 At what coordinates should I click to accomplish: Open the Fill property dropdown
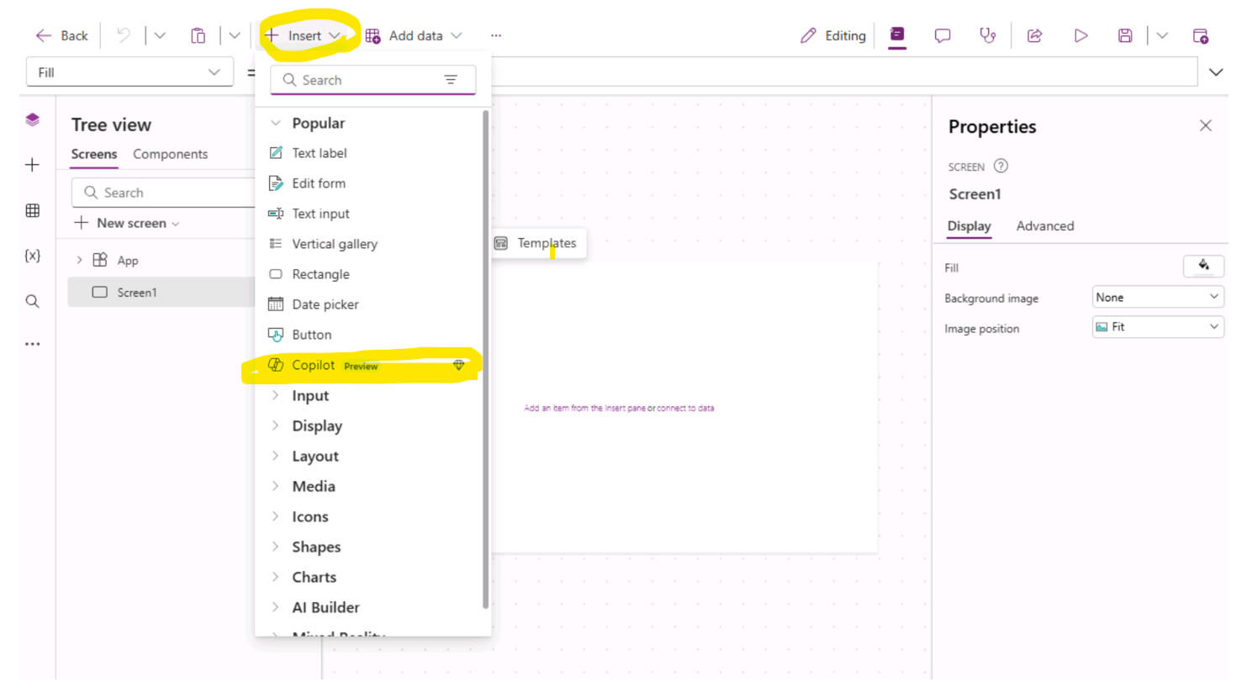(130, 72)
